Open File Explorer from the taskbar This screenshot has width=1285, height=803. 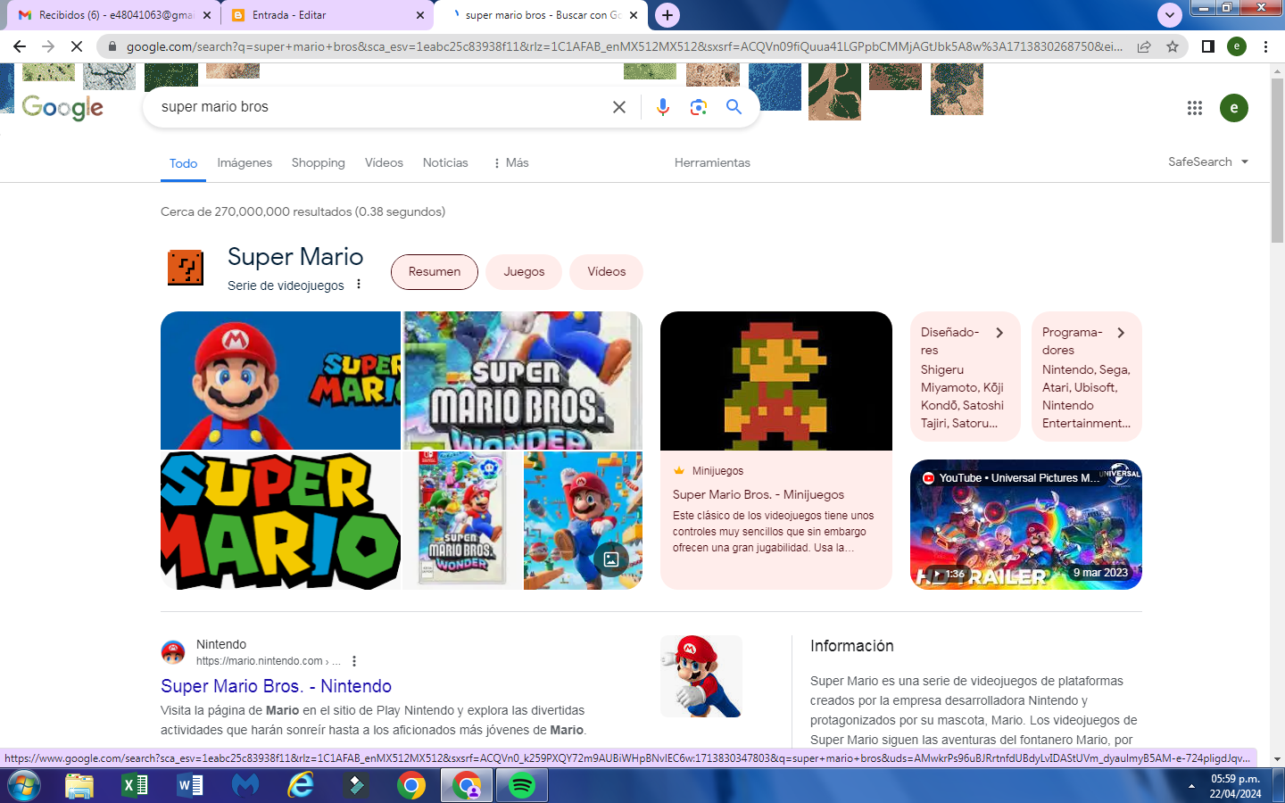click(x=79, y=785)
